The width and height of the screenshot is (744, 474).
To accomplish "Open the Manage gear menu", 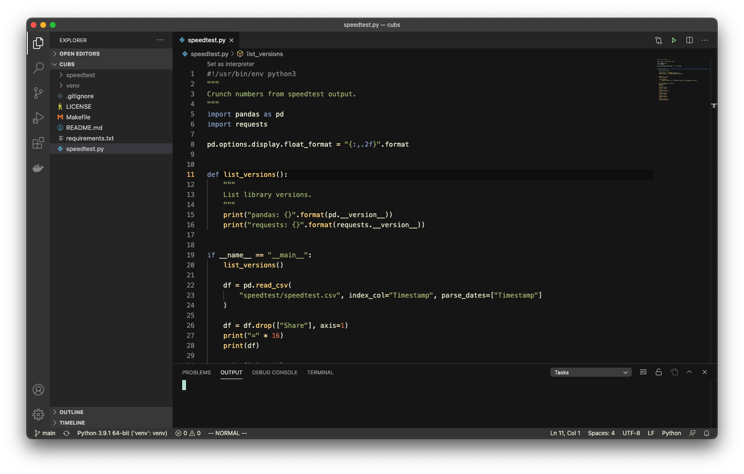I will [38, 414].
